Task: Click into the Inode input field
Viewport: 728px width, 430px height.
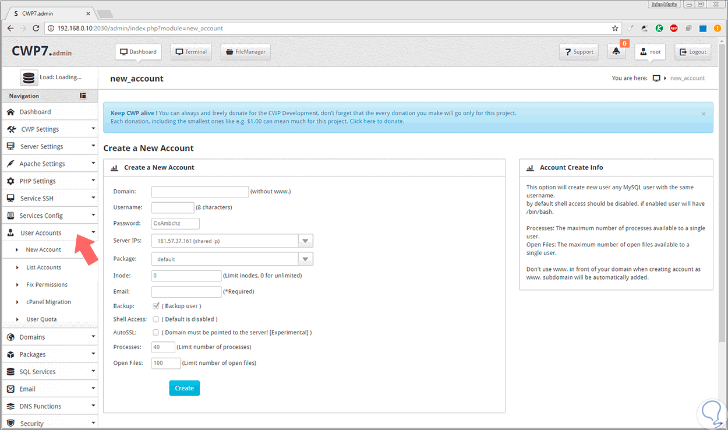Action: 186,276
